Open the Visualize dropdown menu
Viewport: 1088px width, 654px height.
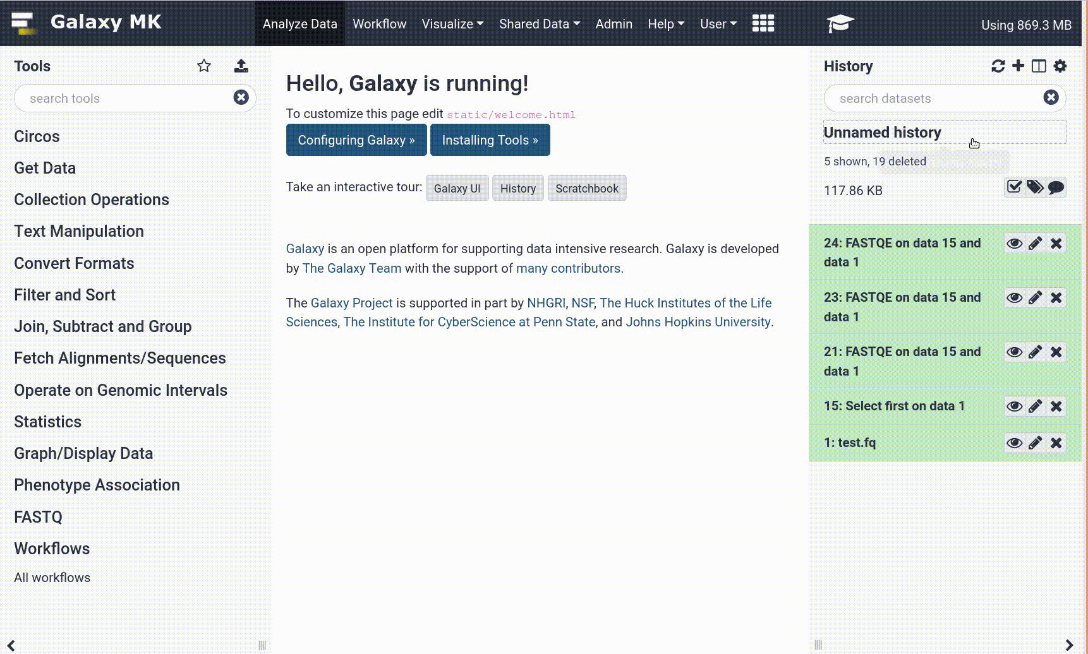[x=452, y=24]
